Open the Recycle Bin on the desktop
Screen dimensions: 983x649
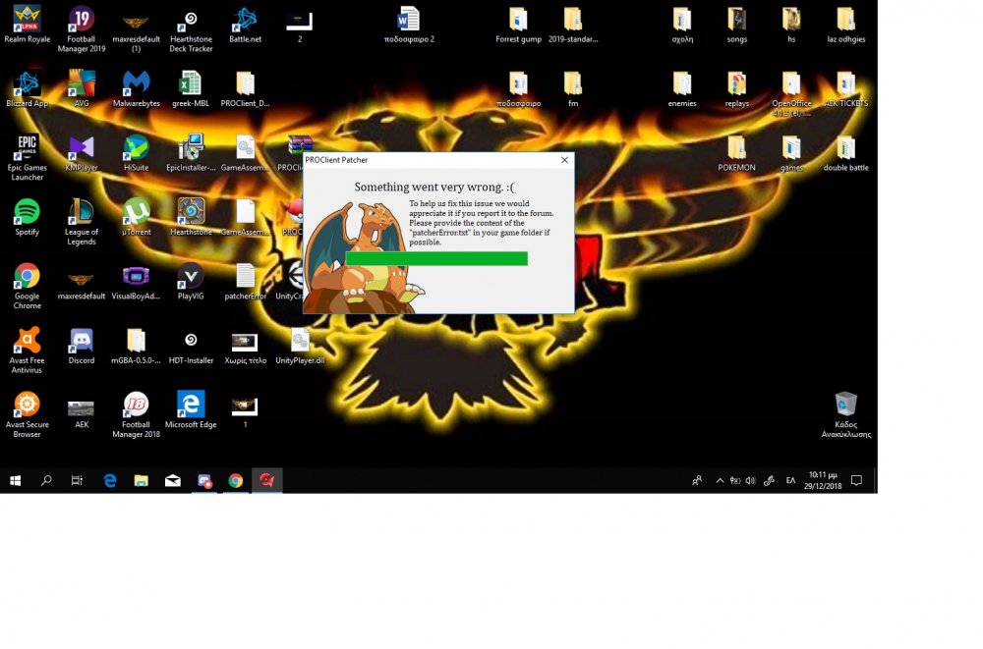pos(845,405)
